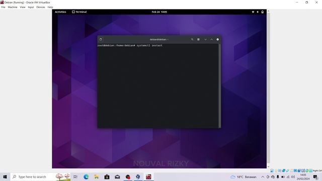Click the VirtualBox hard disk status icon
This screenshot has width=322, height=181.
tap(272, 170)
